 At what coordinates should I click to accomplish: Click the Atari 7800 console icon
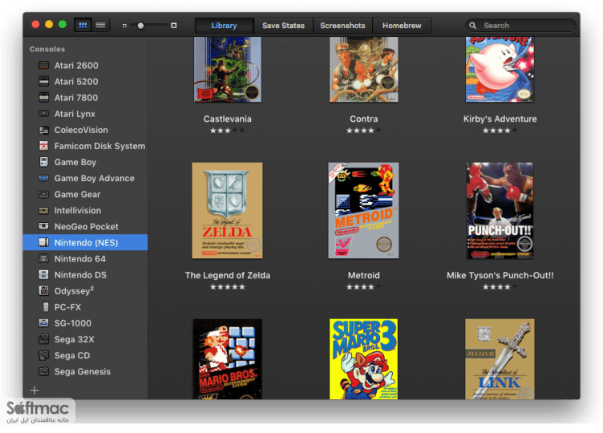[x=44, y=98]
